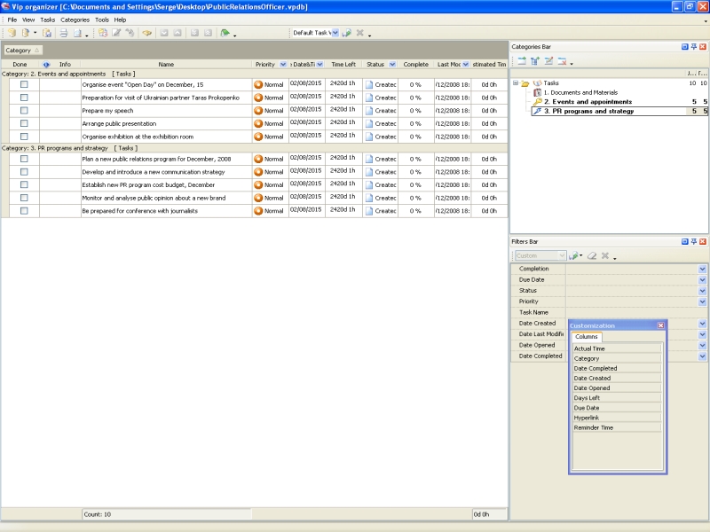Check Done box for 'Arrange public presentation'

[x=24, y=123]
